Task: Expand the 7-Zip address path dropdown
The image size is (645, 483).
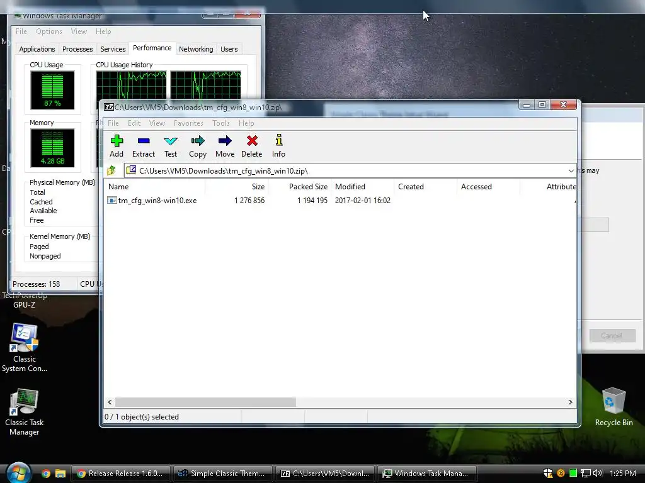Action: (571, 171)
